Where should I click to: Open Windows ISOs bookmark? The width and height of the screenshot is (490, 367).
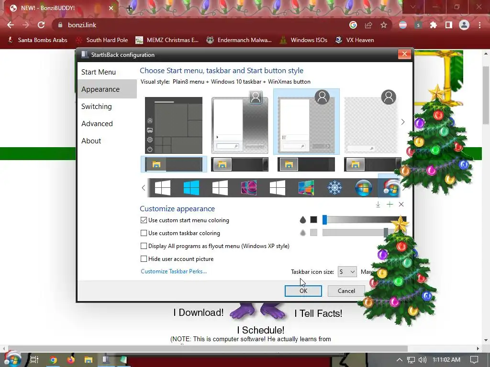(x=303, y=40)
